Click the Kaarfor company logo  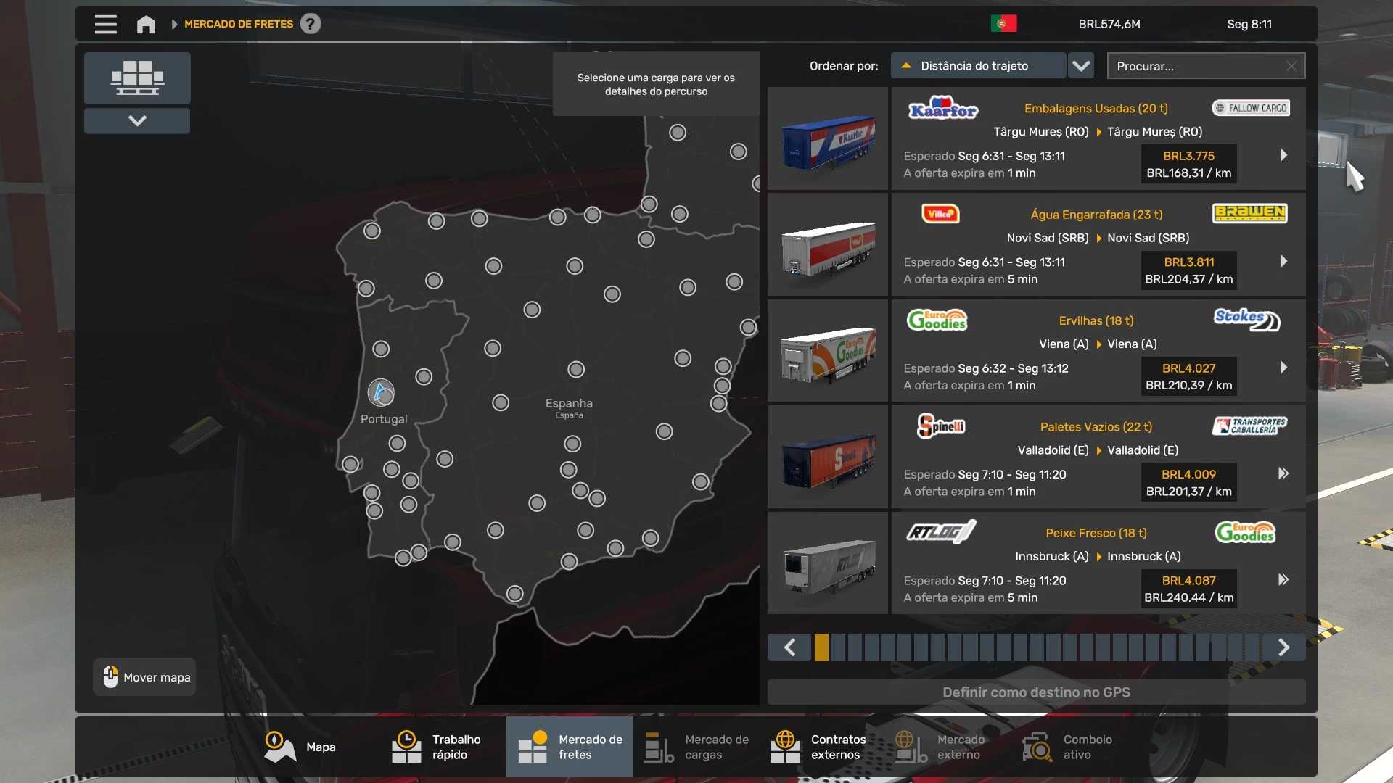click(942, 109)
